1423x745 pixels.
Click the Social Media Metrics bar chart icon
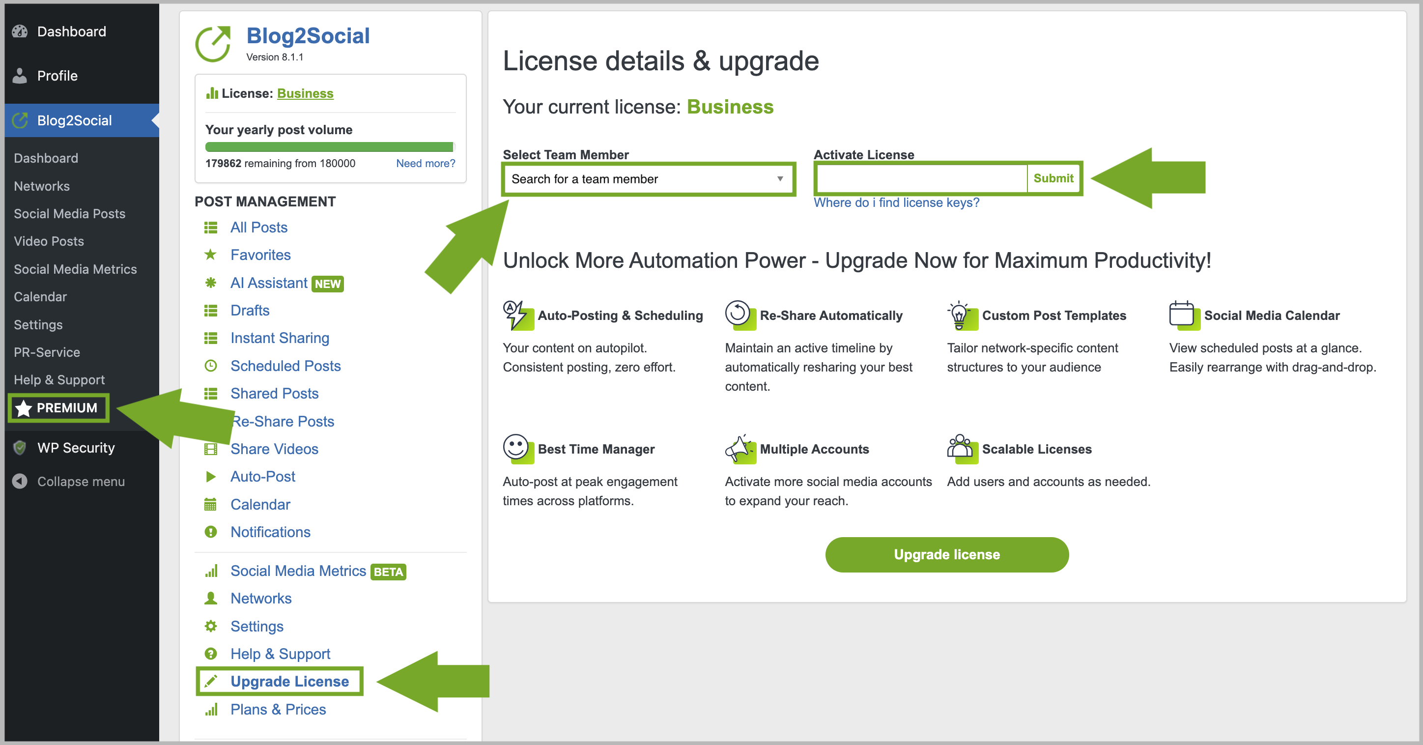coord(211,571)
